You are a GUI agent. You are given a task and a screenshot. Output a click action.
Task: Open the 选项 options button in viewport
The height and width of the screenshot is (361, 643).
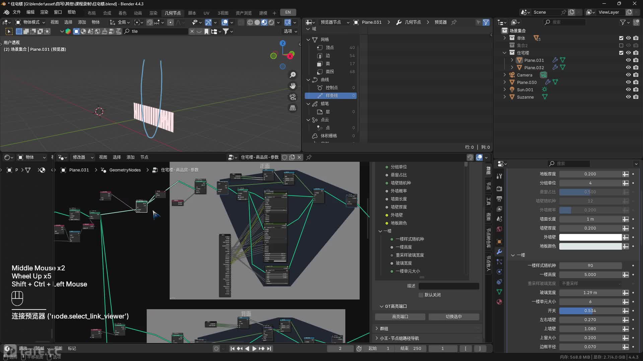pyautogui.click(x=290, y=31)
